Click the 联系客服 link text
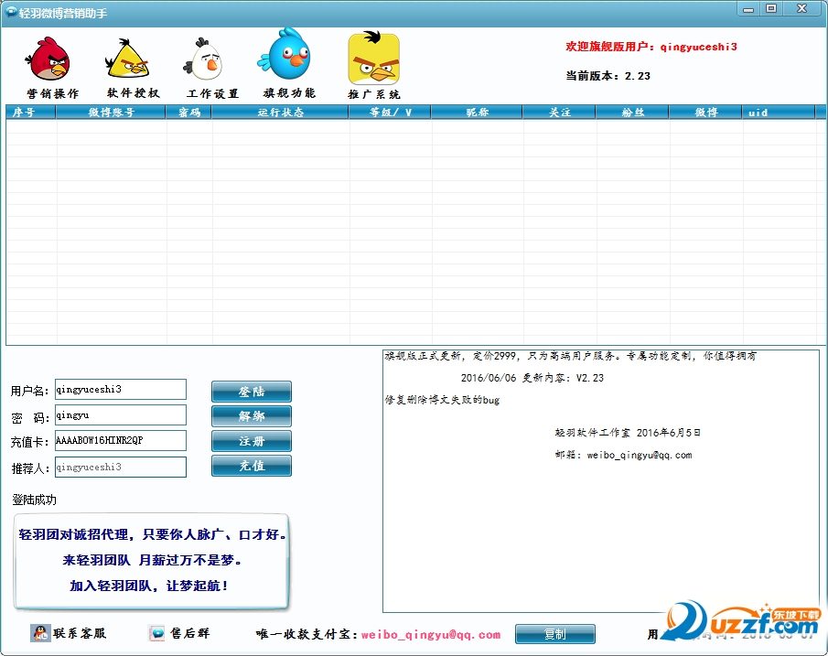This screenshot has width=828, height=656. (x=80, y=633)
